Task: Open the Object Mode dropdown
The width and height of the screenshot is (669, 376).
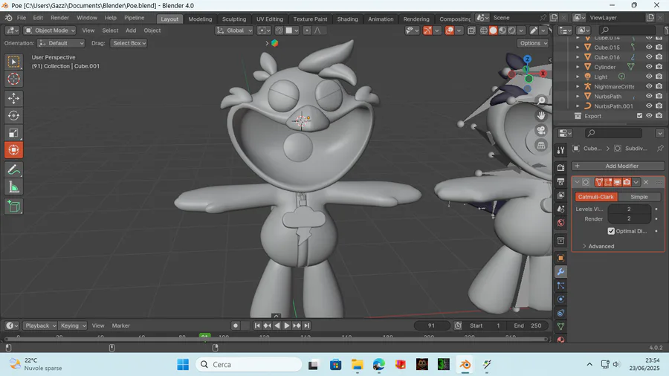Action: click(50, 30)
